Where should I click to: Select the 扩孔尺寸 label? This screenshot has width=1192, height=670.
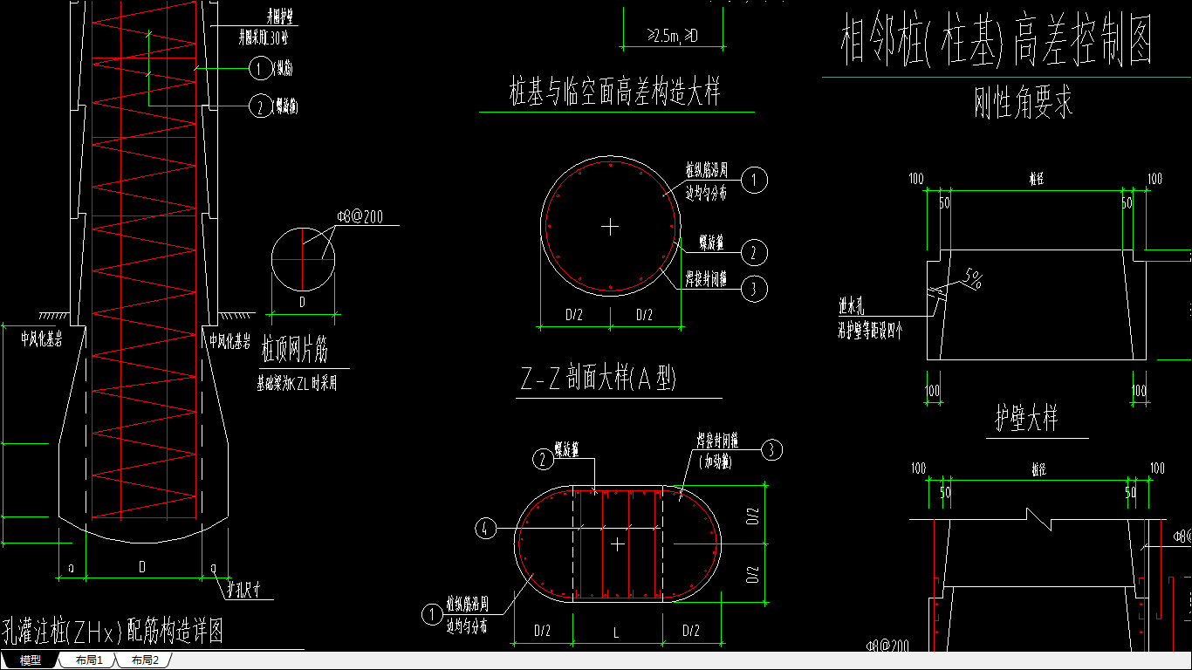(x=245, y=591)
